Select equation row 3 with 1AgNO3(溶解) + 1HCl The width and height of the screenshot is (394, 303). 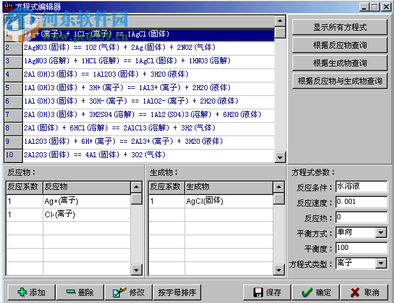(x=149, y=61)
